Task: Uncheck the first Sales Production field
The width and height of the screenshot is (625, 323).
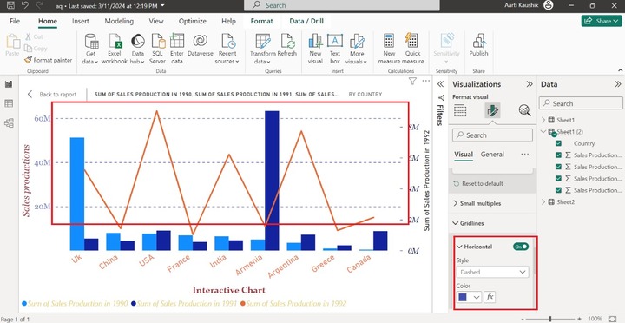Action: [x=558, y=155]
